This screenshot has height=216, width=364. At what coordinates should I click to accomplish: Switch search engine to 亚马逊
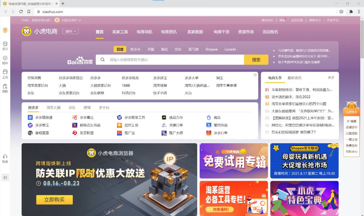(193, 49)
